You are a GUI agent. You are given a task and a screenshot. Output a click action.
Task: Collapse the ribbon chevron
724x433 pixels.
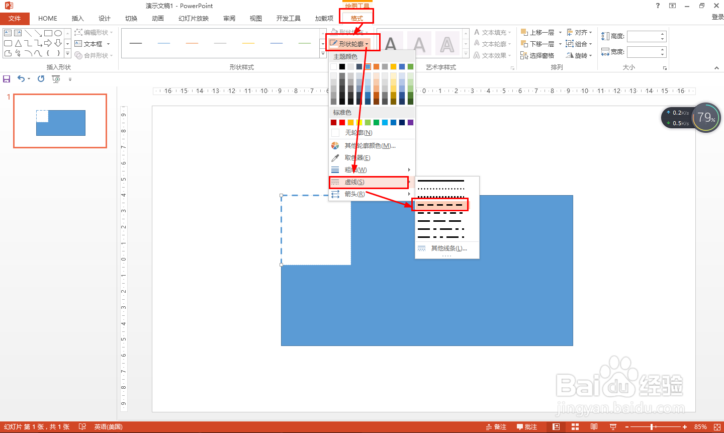pos(717,68)
